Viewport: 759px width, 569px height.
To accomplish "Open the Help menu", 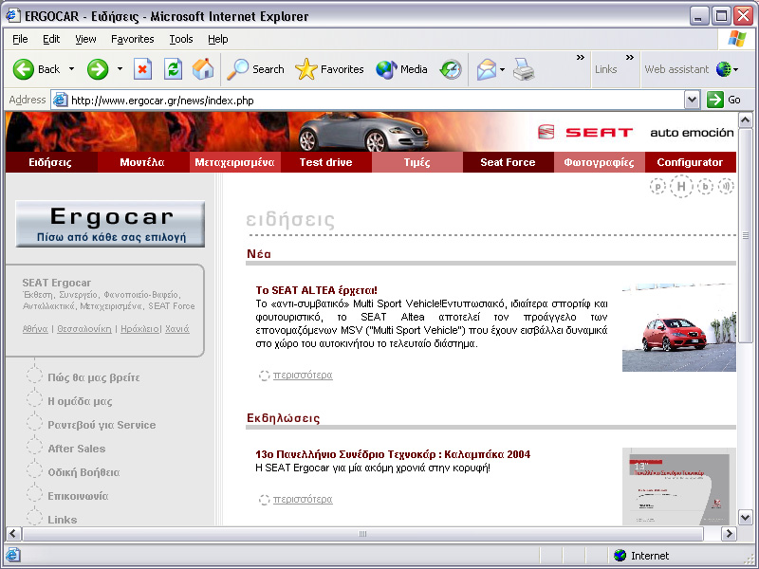I will (218, 39).
